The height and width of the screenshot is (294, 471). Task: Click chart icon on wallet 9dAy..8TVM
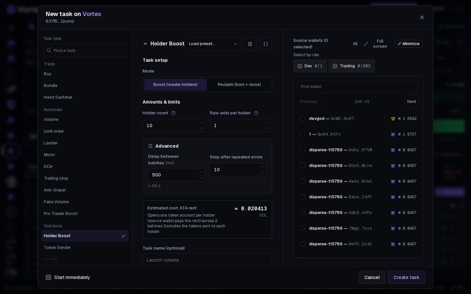coord(393,150)
